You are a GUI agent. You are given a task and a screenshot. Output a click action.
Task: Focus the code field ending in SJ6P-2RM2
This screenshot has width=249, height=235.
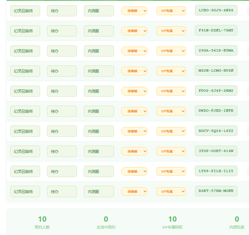pyautogui.click(x=216, y=91)
